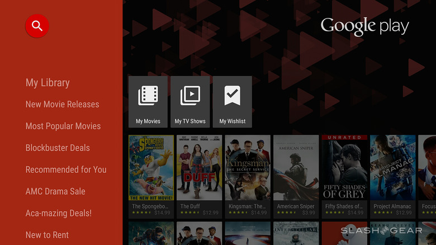Choose Recommended for You
The height and width of the screenshot is (245, 436).
66,169
